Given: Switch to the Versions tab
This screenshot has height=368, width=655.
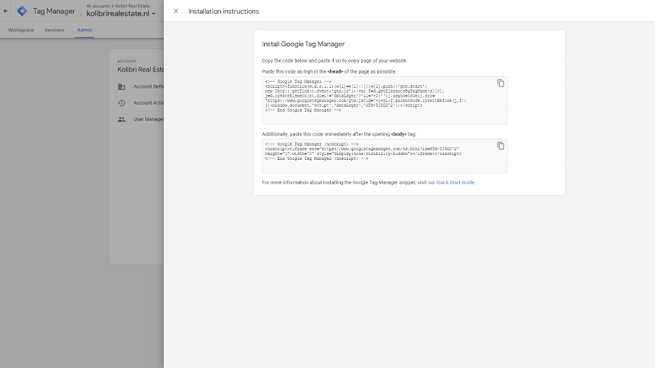Looking at the screenshot, I should pos(54,30).
